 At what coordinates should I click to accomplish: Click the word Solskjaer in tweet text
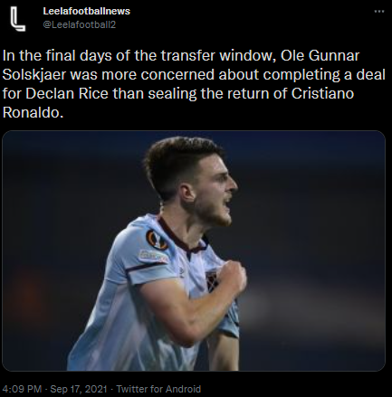(x=34, y=75)
